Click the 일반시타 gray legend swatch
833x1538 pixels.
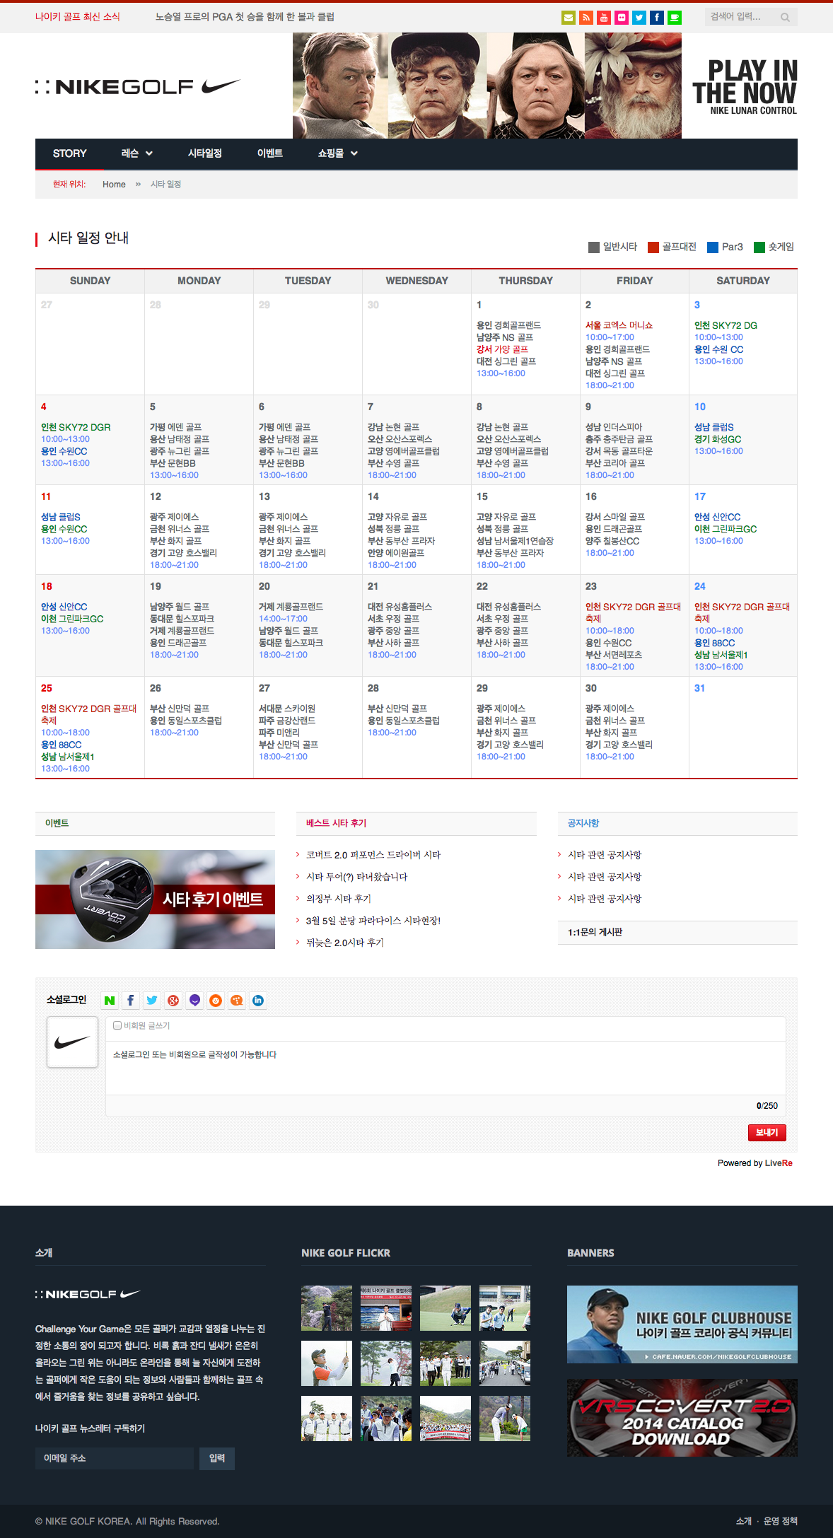[594, 247]
